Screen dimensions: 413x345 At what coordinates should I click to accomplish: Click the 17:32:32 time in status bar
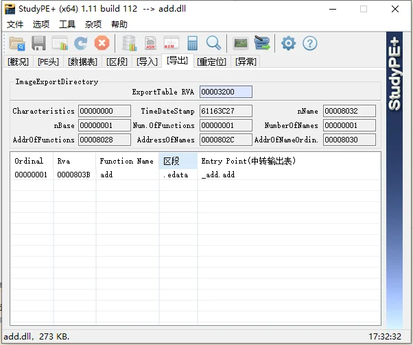click(385, 336)
